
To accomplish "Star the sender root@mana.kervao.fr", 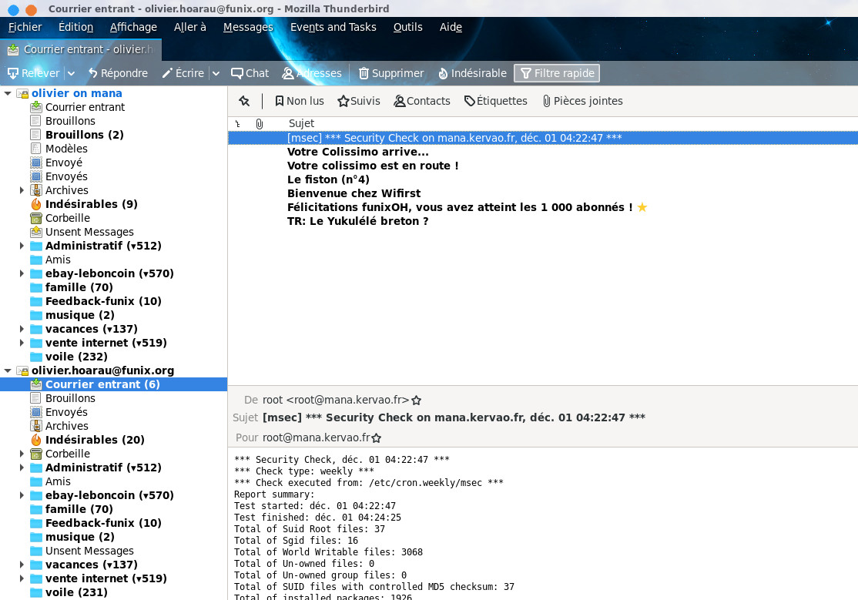I will 417,401.
